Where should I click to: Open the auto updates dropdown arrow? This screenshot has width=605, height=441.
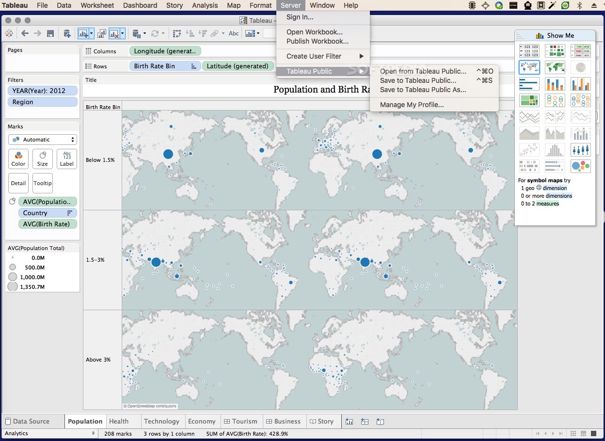point(144,34)
